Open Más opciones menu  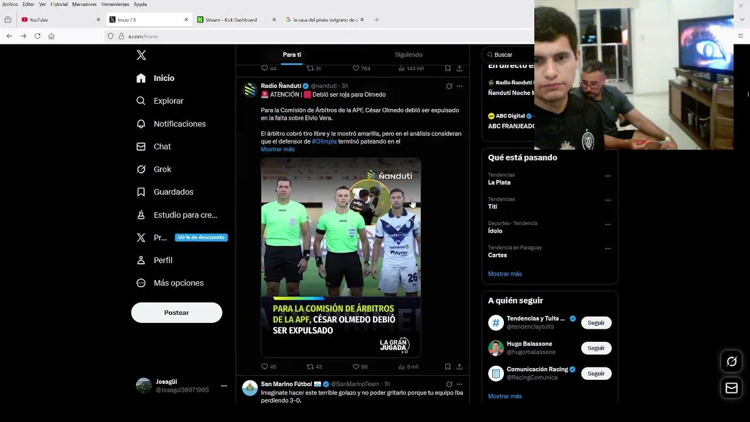[170, 283]
